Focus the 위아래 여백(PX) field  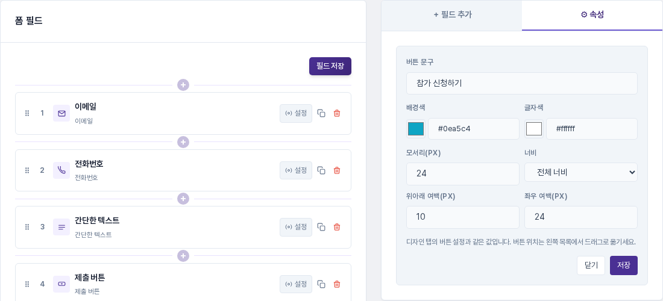click(x=462, y=217)
